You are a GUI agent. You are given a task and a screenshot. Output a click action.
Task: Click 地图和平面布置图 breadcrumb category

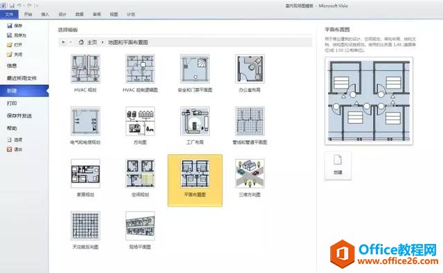coord(128,42)
